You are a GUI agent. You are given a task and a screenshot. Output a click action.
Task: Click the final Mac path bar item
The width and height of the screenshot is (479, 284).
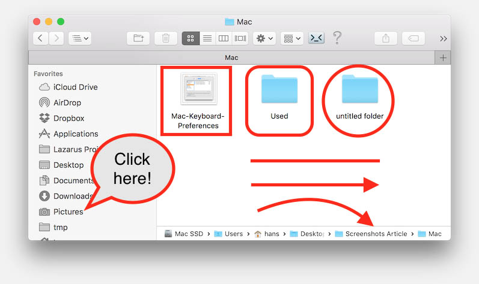(x=430, y=234)
